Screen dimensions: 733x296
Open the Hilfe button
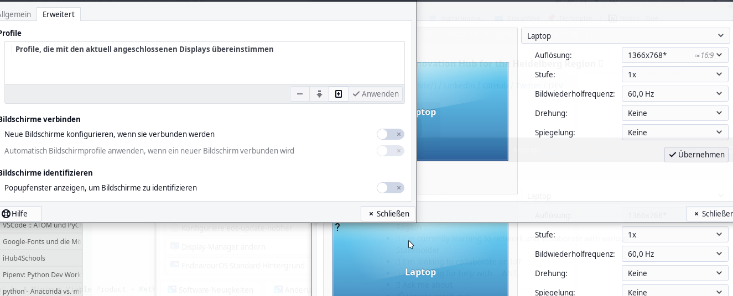pos(21,214)
